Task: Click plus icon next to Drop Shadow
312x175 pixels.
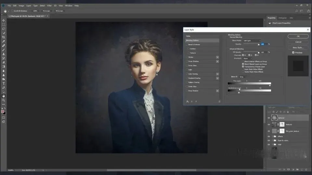Action: click(x=217, y=91)
